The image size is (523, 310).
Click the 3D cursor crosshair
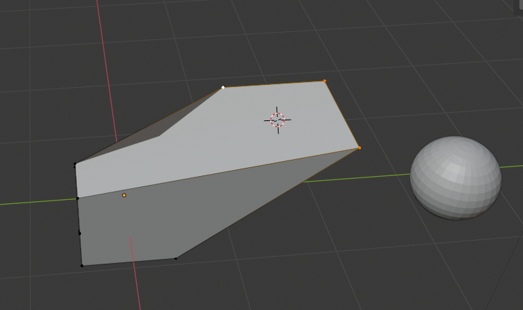coord(278,120)
